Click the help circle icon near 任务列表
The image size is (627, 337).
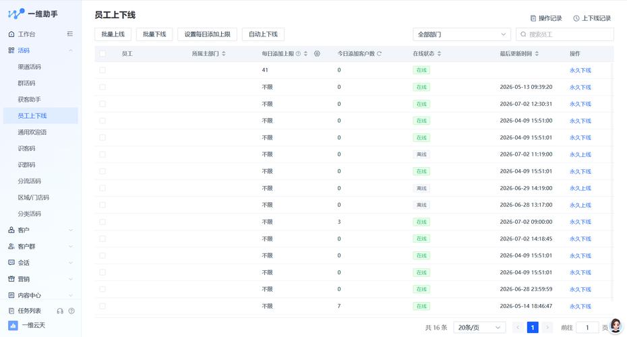click(x=71, y=311)
